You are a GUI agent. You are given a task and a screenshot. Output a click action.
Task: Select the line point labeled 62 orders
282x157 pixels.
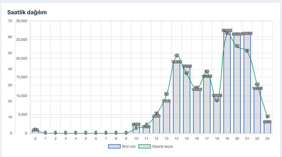tap(227, 34)
